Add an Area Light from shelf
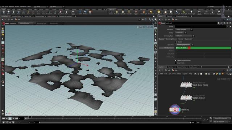This screenshot has height=130, width=232. coord(129,12)
